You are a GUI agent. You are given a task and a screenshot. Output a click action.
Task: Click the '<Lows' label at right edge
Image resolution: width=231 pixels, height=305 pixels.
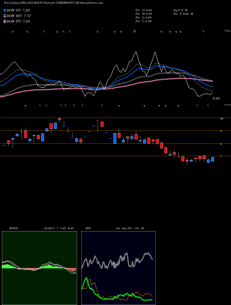point(227,104)
